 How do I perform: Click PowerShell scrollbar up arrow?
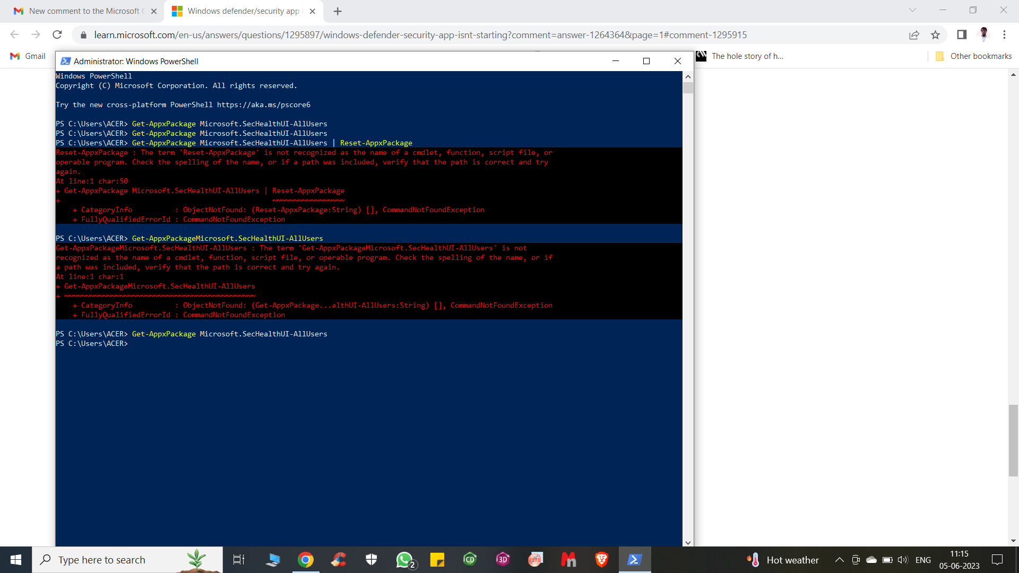click(688, 76)
